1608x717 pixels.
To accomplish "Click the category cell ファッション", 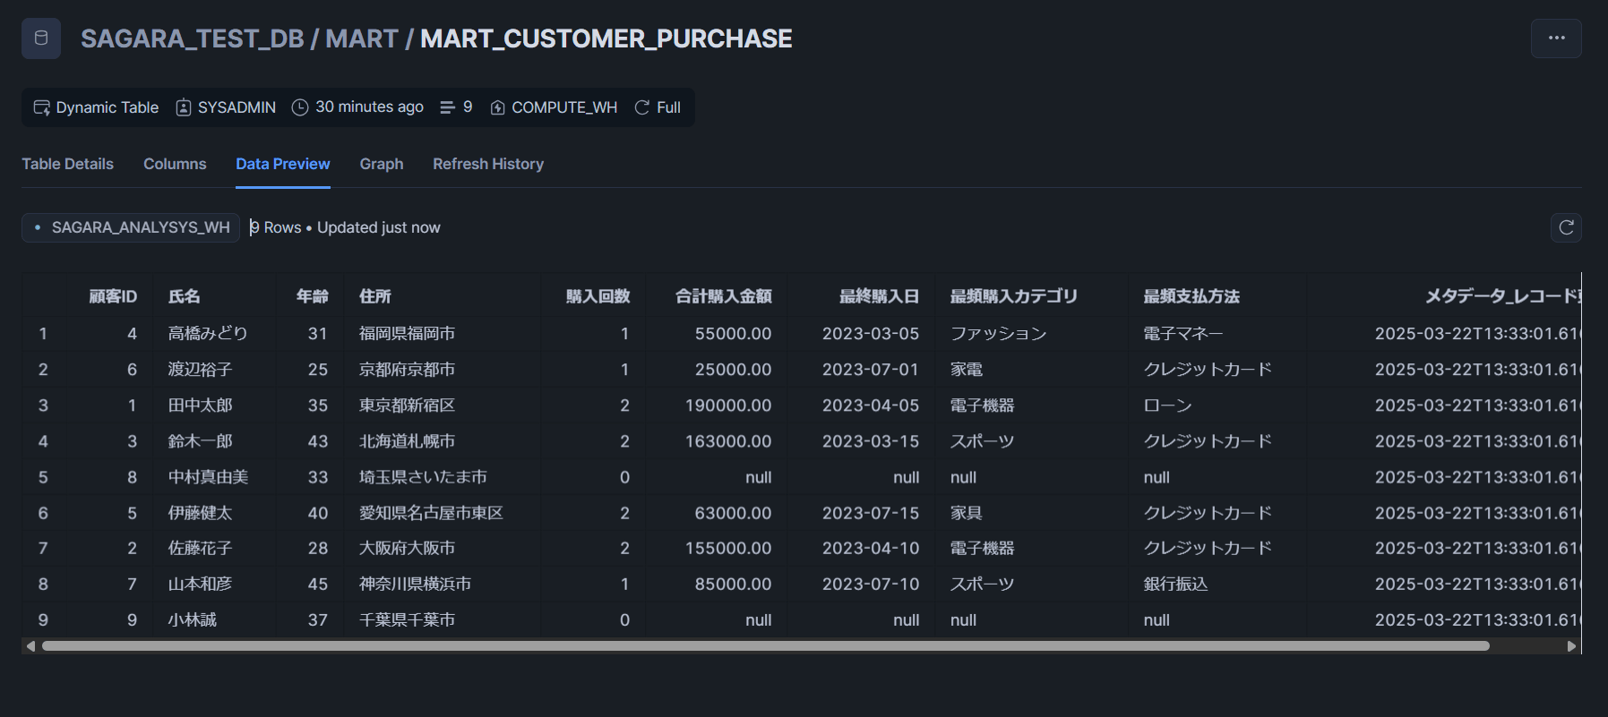I will click(x=999, y=334).
